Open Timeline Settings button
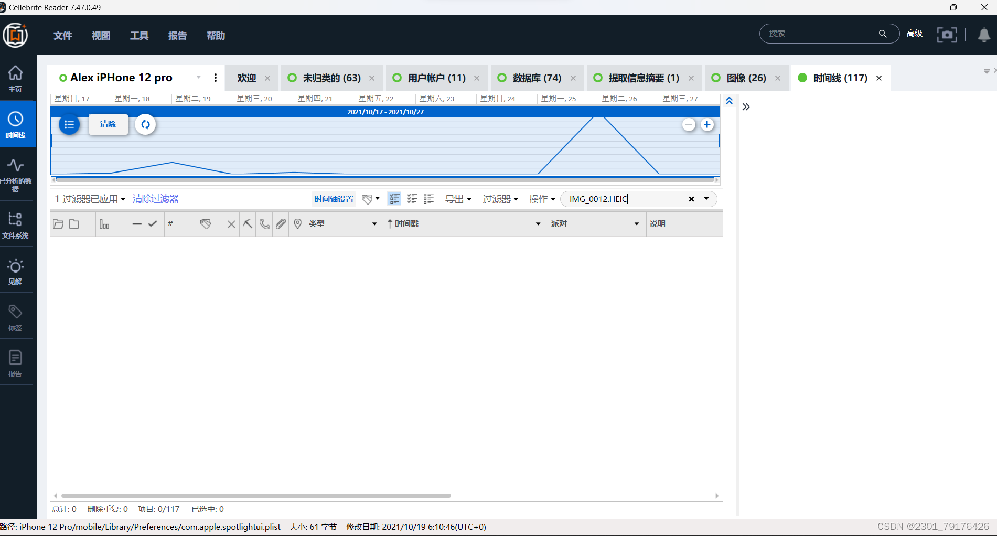Viewport: 997px width, 536px height. coord(334,199)
